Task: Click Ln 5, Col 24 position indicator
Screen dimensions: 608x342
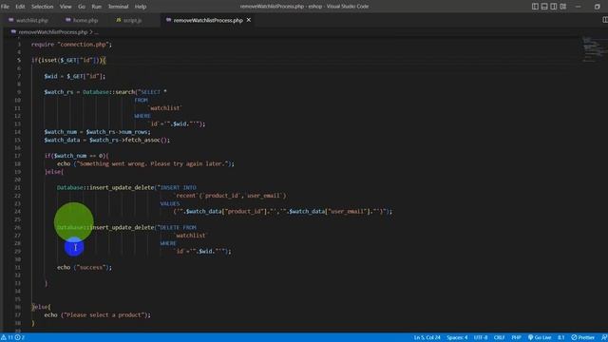Action: point(427,337)
